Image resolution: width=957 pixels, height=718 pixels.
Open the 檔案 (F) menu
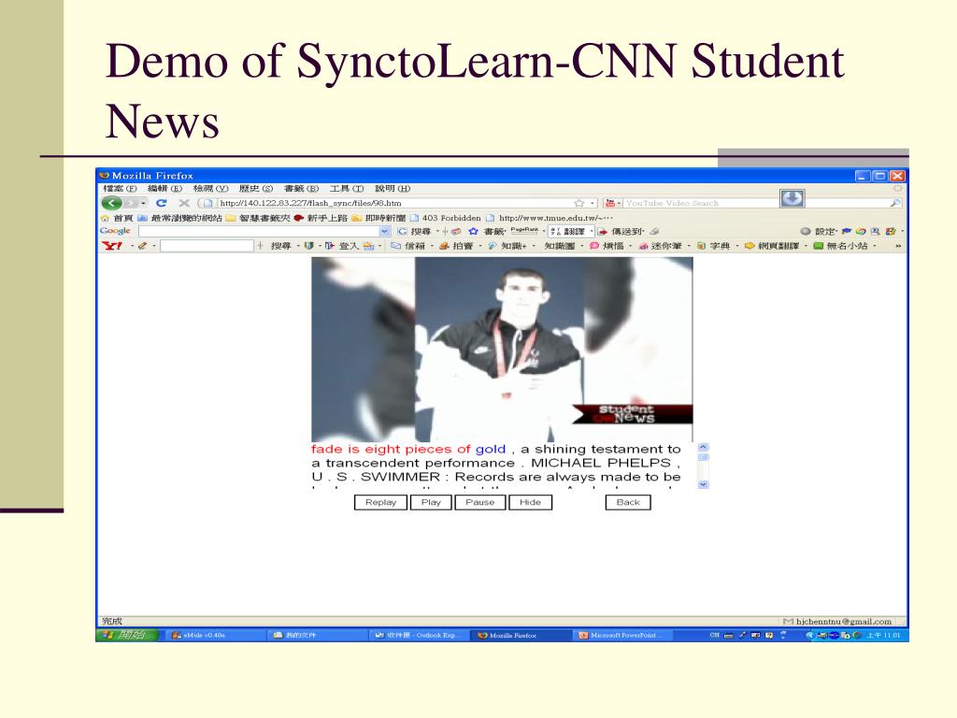pyautogui.click(x=120, y=189)
